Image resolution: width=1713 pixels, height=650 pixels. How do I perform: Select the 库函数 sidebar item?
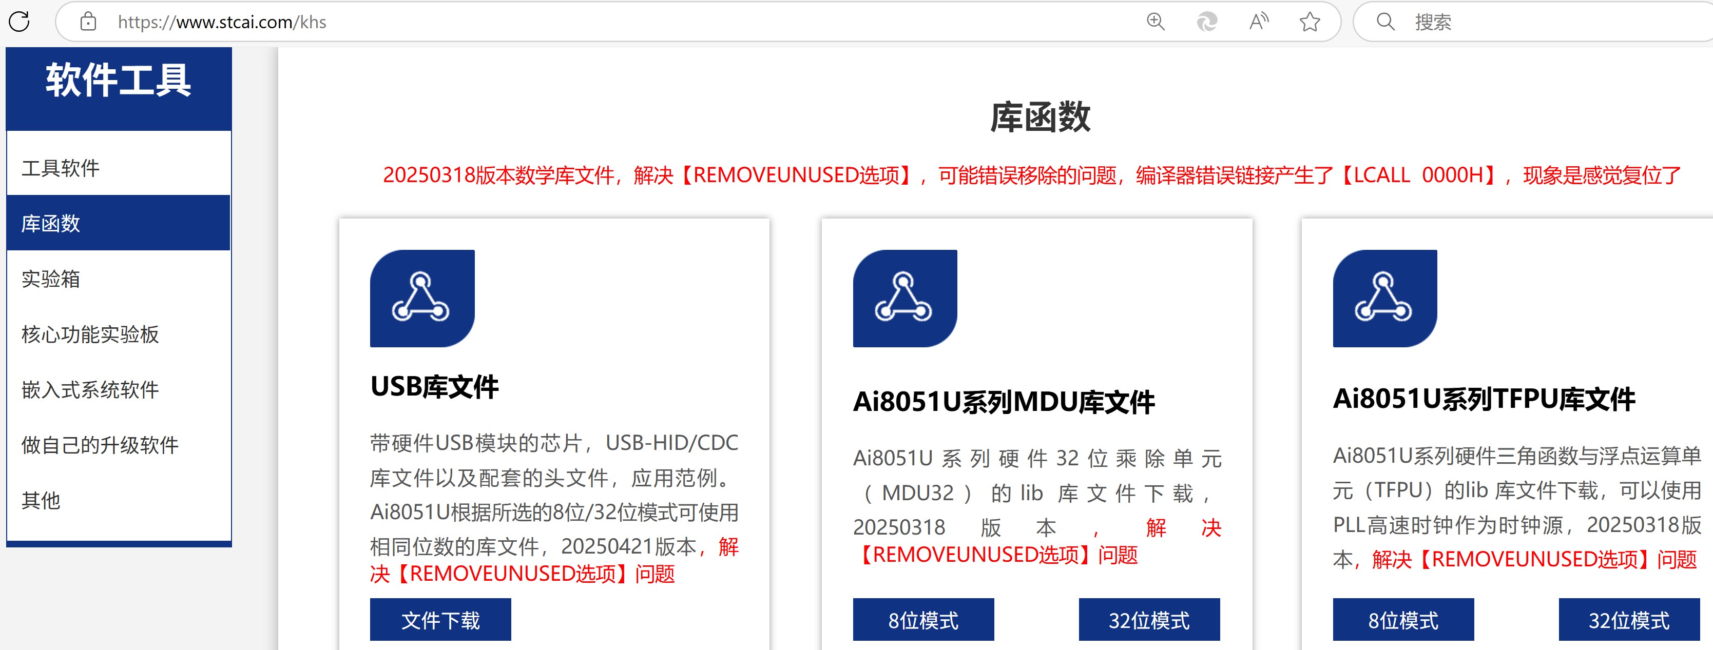[x=119, y=223]
